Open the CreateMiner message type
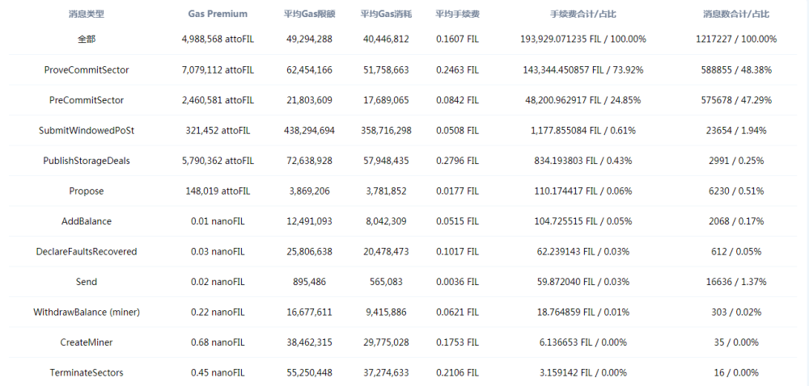This screenshot has width=809, height=386. point(87,342)
